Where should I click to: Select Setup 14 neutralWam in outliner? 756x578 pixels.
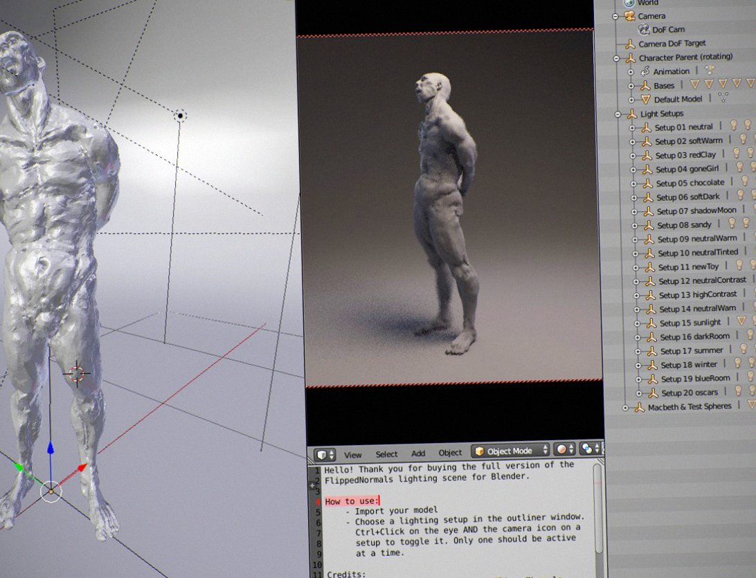(x=697, y=309)
